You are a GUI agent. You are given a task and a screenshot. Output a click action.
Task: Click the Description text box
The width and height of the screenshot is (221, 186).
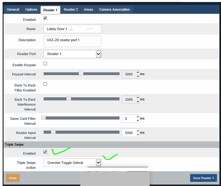click(x=72, y=41)
